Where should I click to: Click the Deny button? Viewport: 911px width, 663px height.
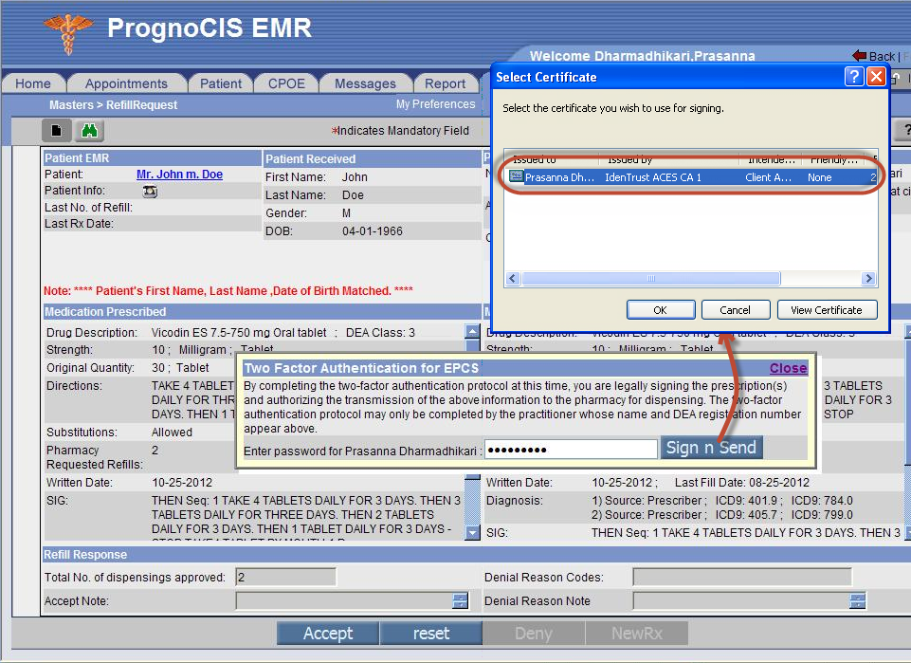(534, 633)
